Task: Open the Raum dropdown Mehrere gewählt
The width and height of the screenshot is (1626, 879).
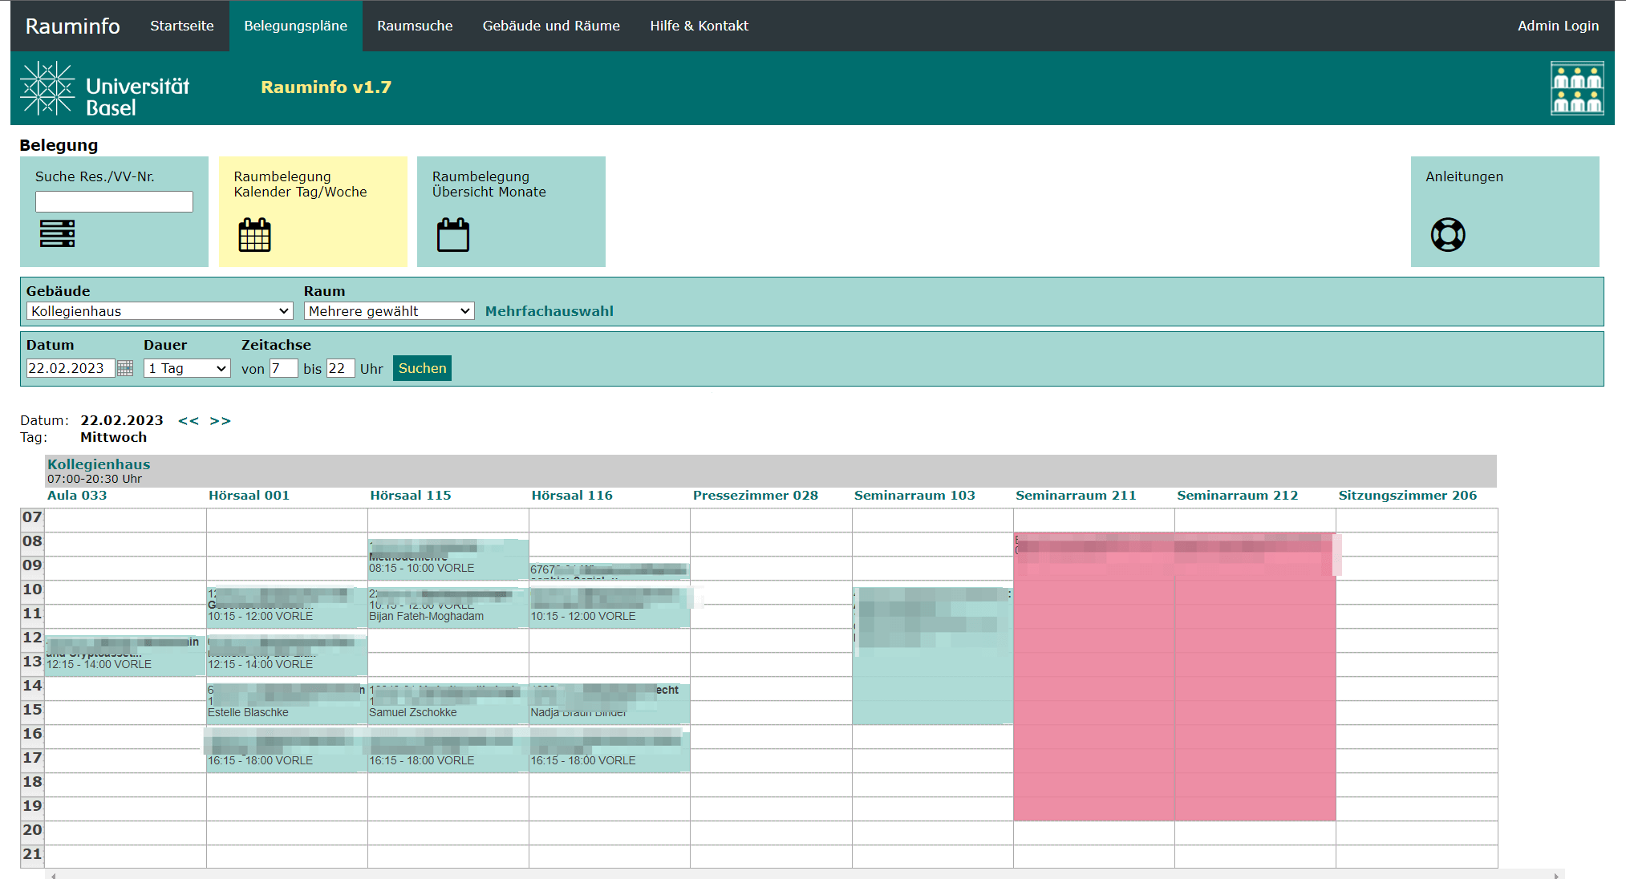Action: pos(389,311)
